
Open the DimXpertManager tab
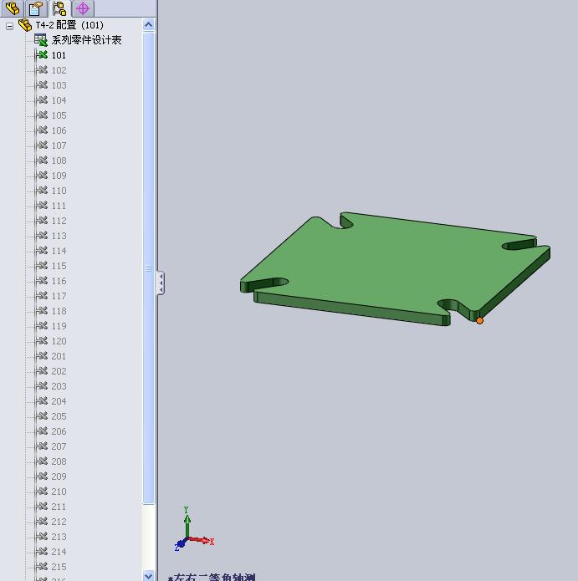pyautogui.click(x=83, y=8)
